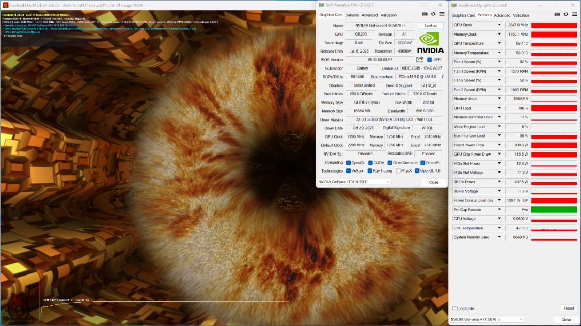Toggle the PhysX checkbox
Screen dimensions: 581x326
tap(398, 171)
